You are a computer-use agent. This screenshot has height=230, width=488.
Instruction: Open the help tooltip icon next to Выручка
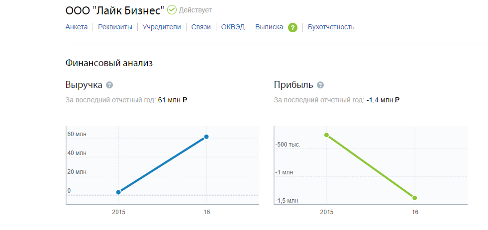(109, 85)
